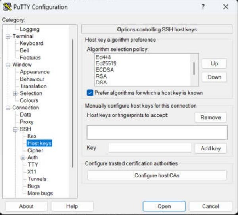Click the Add key button
The image size is (238, 215).
(x=211, y=148)
